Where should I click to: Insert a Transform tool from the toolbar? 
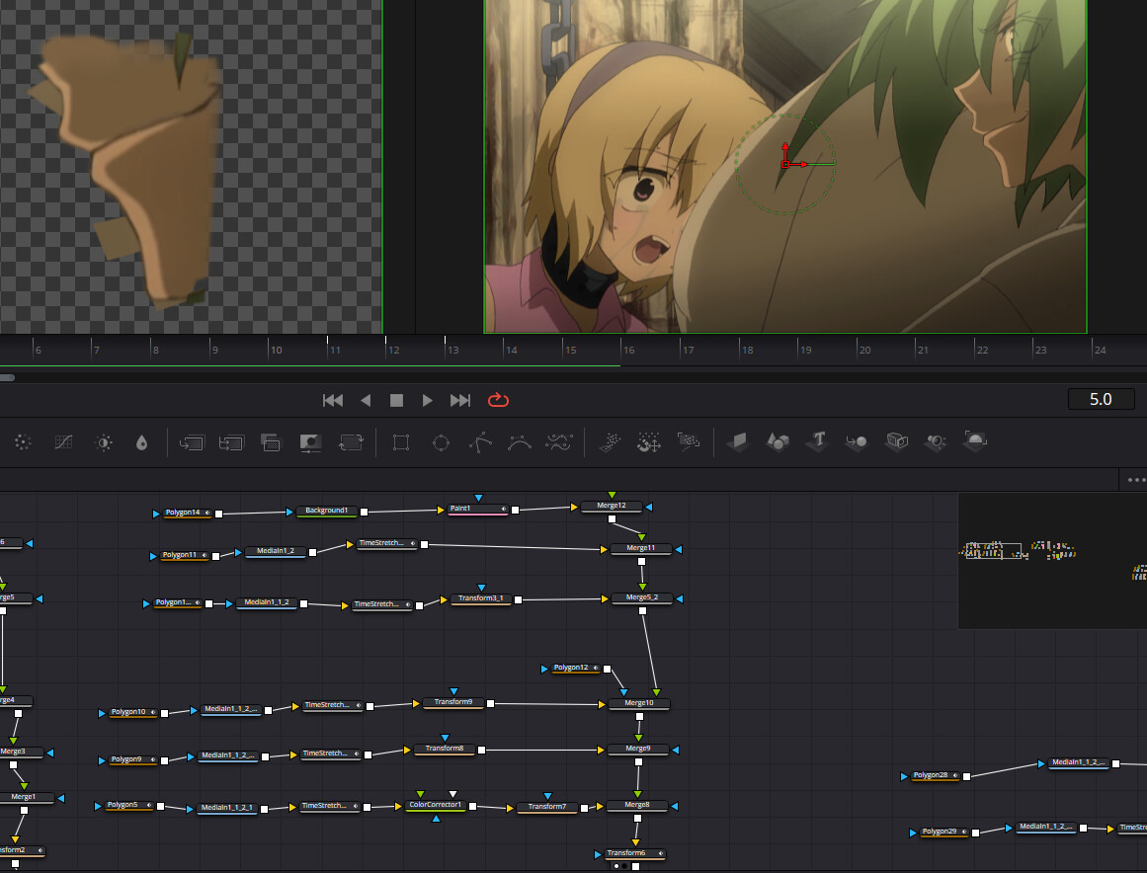coord(351,443)
